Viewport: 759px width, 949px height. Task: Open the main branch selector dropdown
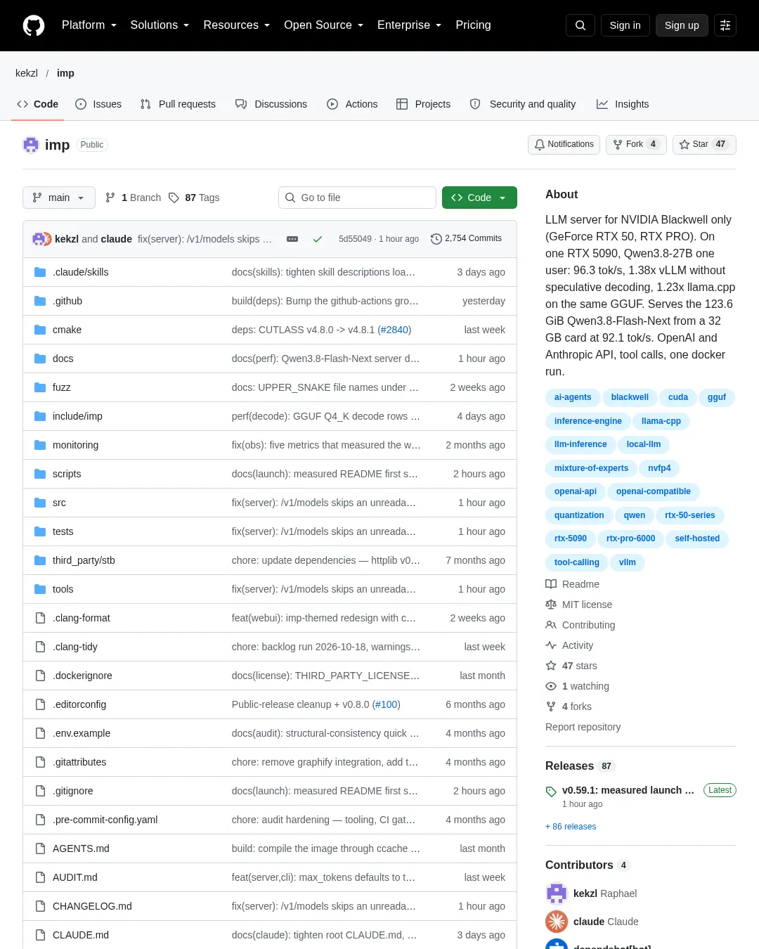[x=58, y=198]
